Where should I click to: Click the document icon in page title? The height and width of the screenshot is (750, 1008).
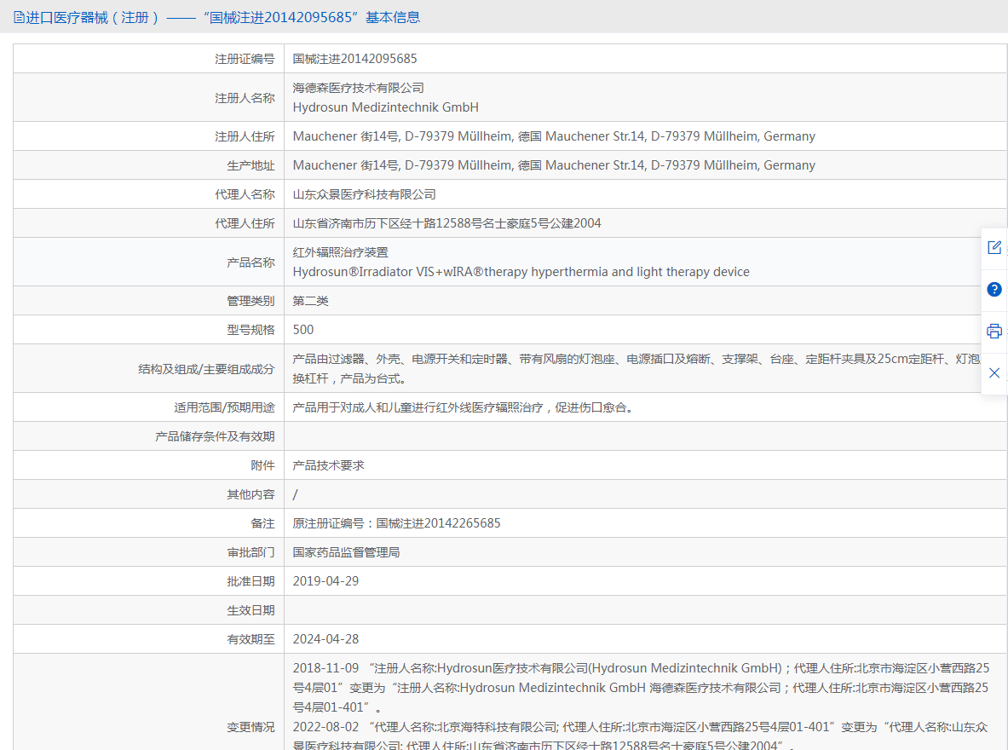click(x=19, y=17)
